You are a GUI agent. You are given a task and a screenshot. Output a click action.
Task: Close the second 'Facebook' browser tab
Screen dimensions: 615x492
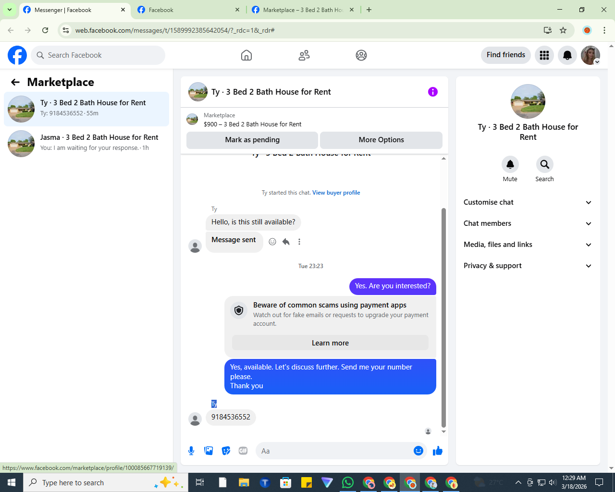pos(237,10)
